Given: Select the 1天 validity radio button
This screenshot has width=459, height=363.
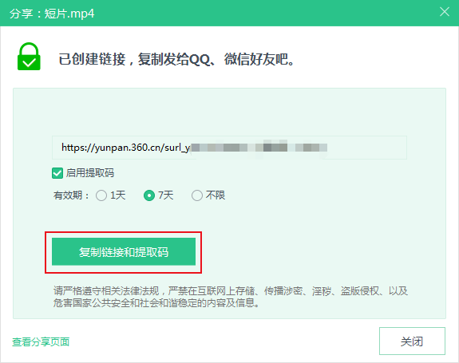Looking at the screenshot, I should [101, 195].
